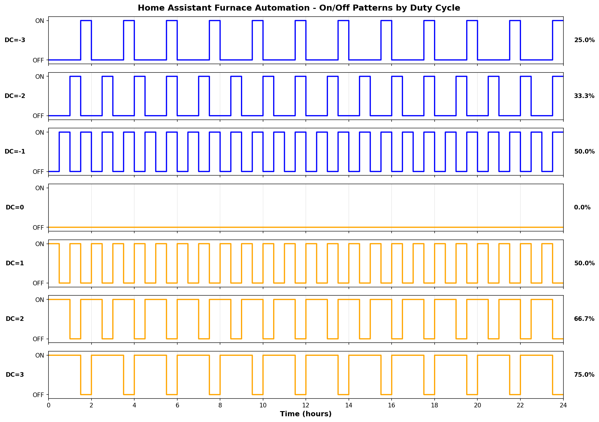Image resolution: width=599 pixels, height=422 pixels.
Task: Click the 75.0% duty cycle label
Action: (584, 375)
